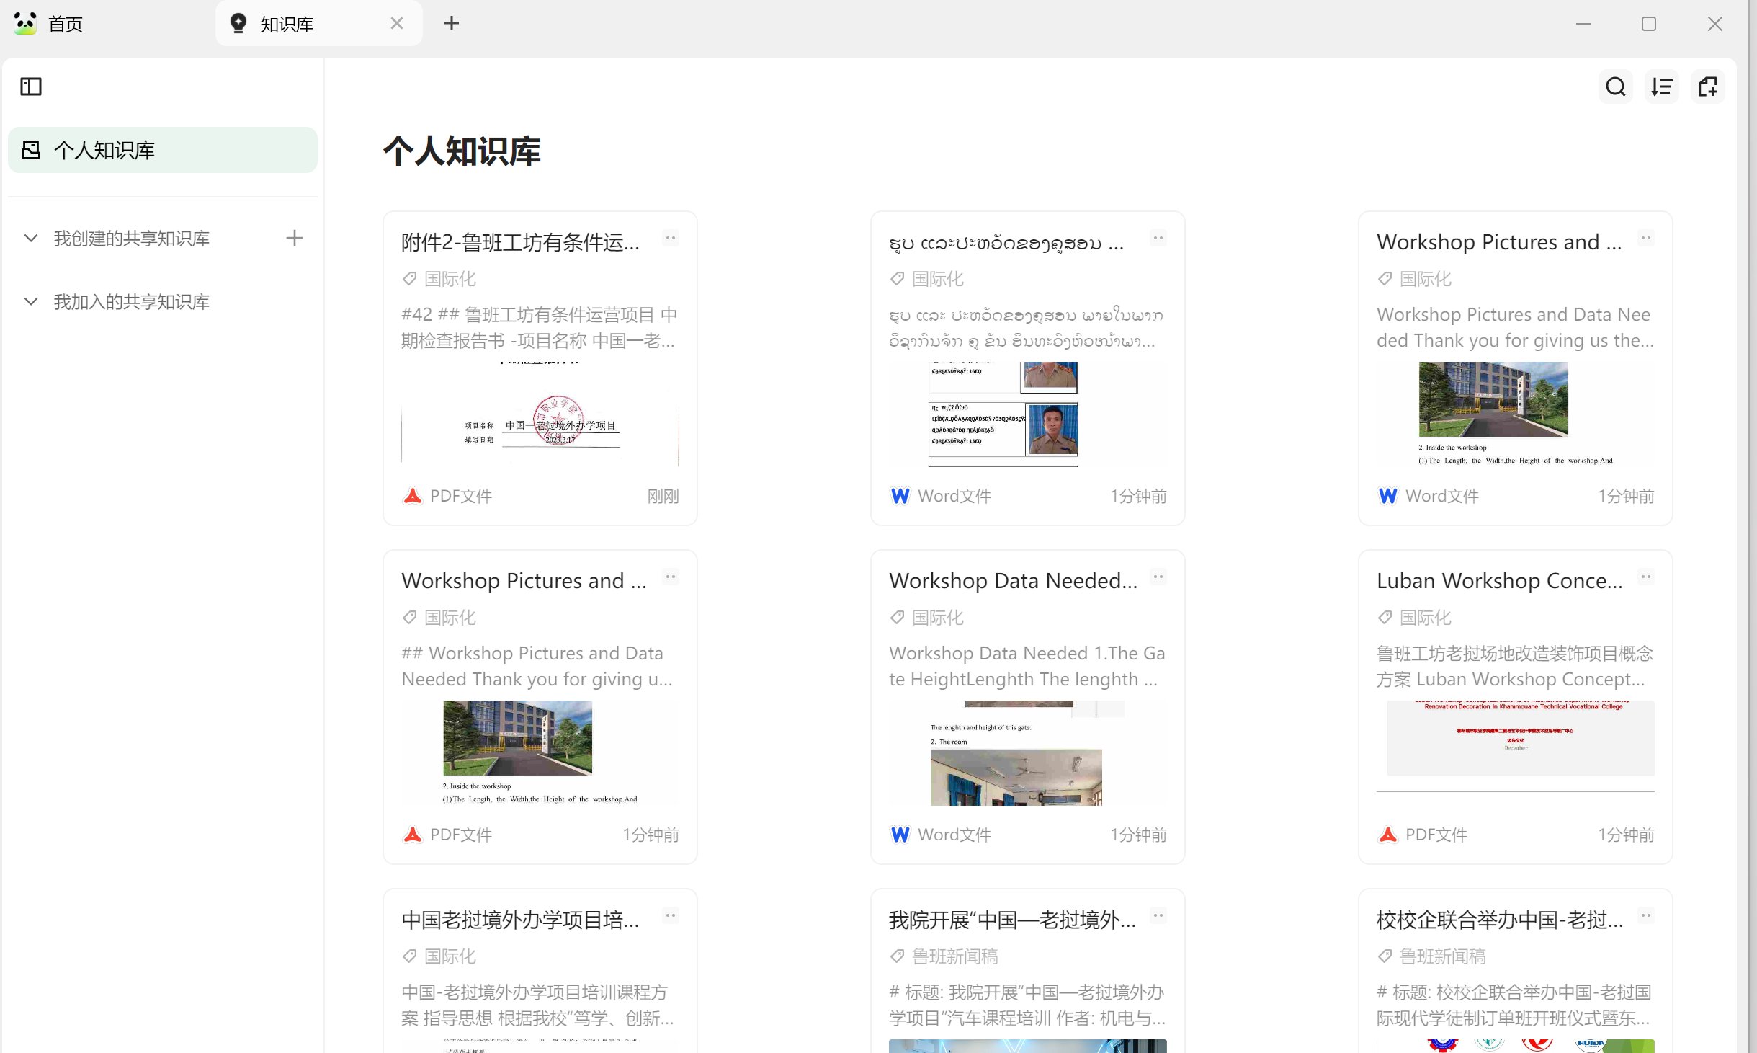Open a new tab with plus button

451,24
